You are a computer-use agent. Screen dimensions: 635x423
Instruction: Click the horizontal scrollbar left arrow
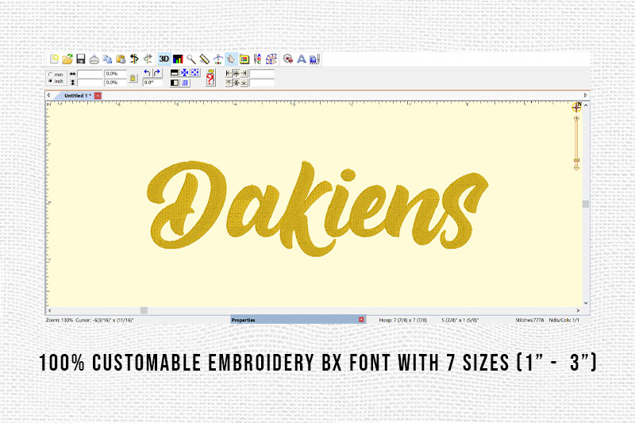50,310
